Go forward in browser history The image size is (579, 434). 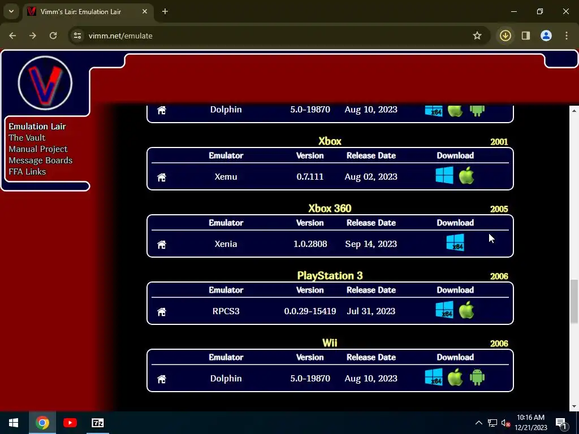coord(33,36)
